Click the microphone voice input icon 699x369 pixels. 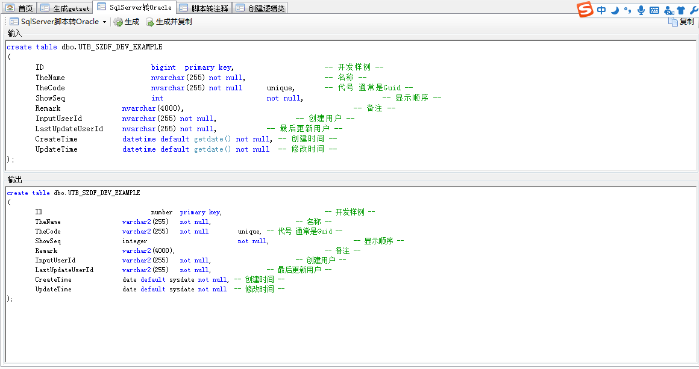(641, 10)
